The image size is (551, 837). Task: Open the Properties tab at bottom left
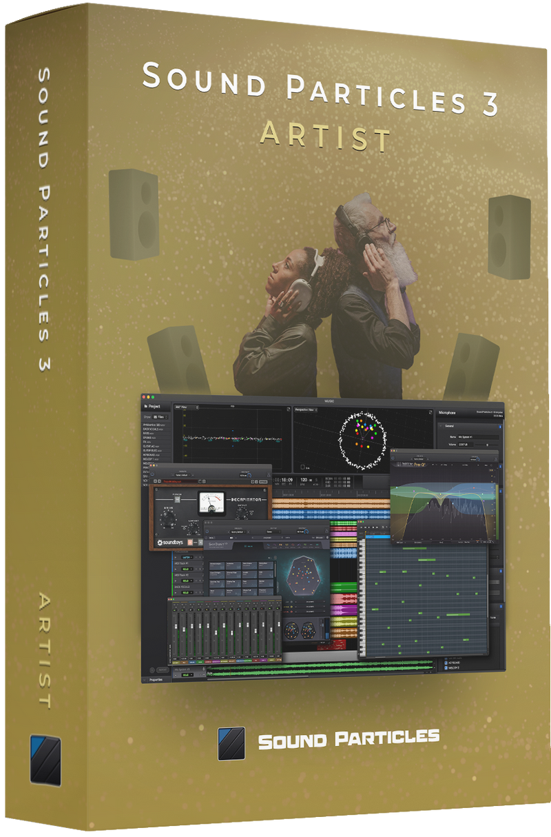click(x=156, y=679)
